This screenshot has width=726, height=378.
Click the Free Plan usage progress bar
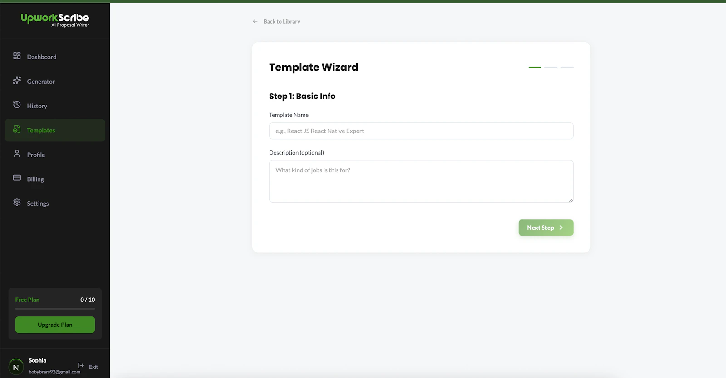(55, 309)
